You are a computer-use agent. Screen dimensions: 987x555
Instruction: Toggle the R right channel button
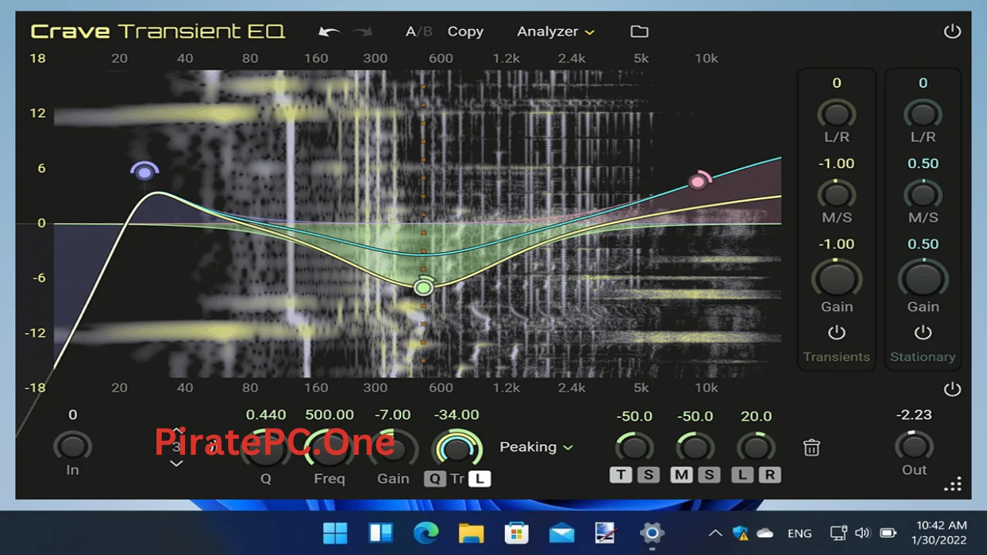click(770, 475)
